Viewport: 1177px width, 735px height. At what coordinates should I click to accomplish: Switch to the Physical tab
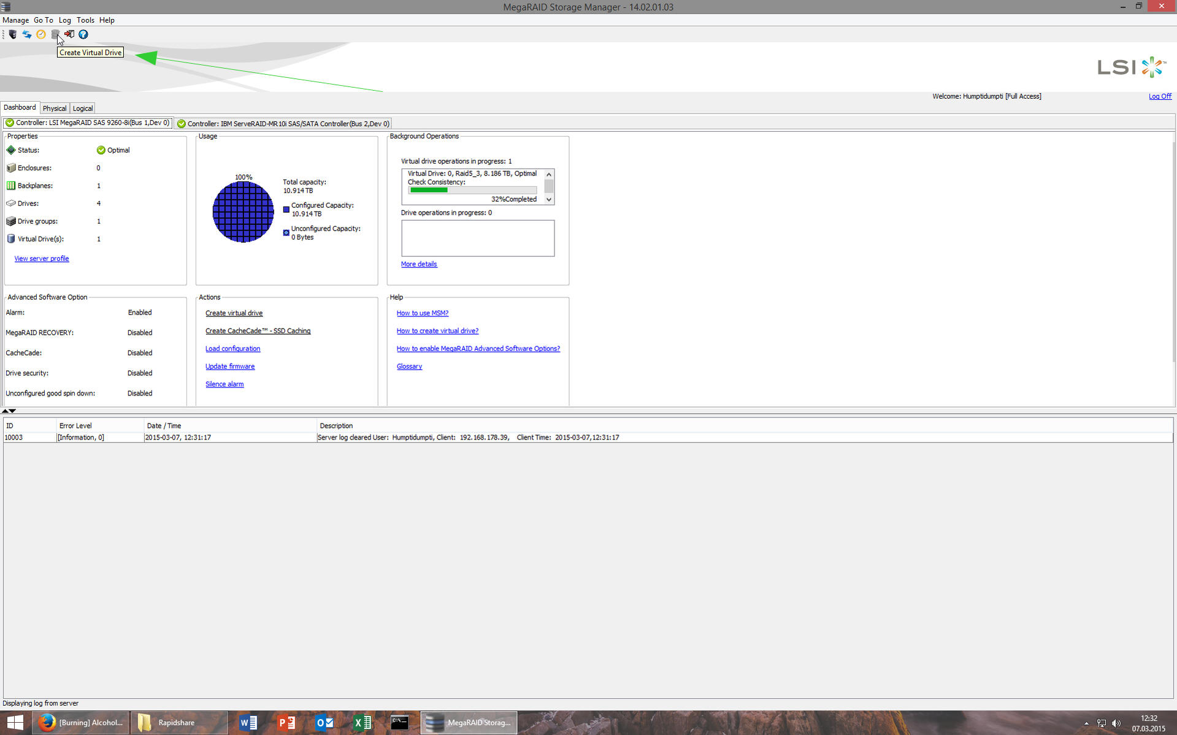[55, 109]
